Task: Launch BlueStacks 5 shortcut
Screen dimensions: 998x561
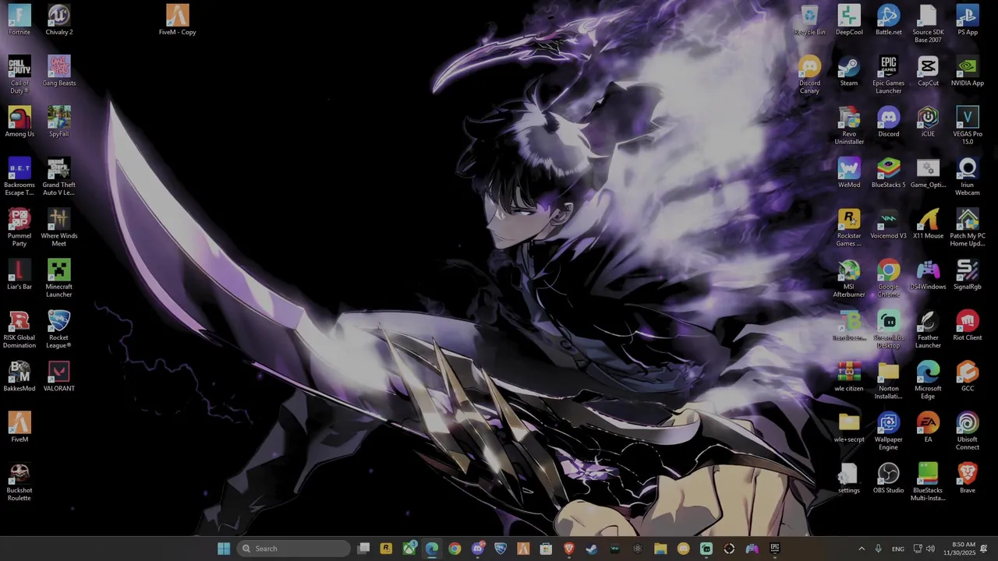Action: pyautogui.click(x=888, y=173)
